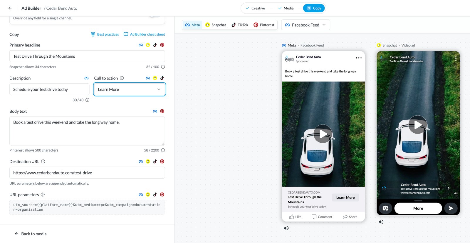This screenshot has width=470, height=243.
Task: Open the Snapchat preview vertical dots menu
Action: pyautogui.click(x=456, y=59)
